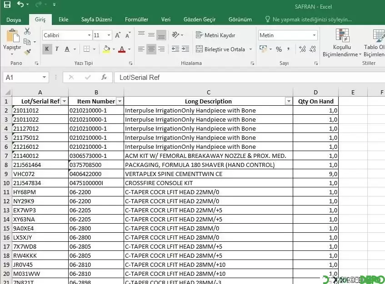Click the Save icon in quick access toolbar
This screenshot has width=385, height=284.
(7, 5)
